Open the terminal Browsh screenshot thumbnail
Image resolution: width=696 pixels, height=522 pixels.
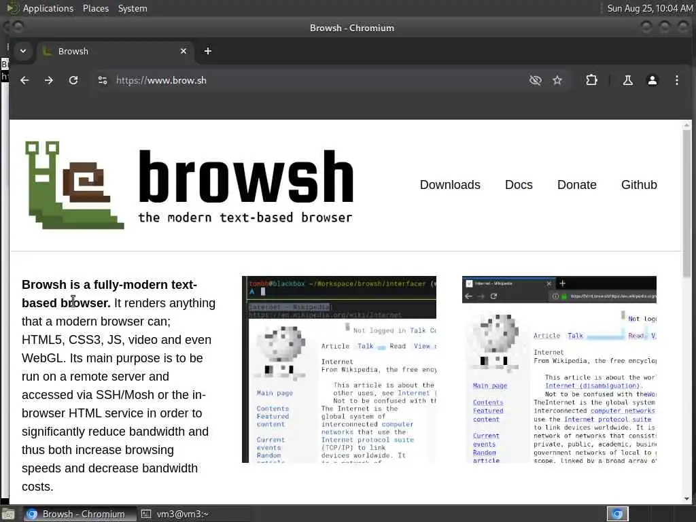point(339,369)
